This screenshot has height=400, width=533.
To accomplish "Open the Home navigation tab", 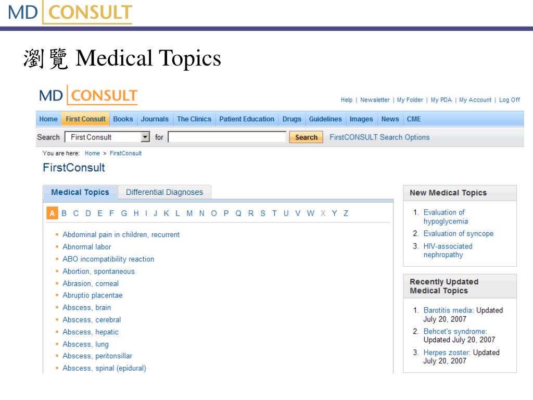I will [x=48, y=119].
